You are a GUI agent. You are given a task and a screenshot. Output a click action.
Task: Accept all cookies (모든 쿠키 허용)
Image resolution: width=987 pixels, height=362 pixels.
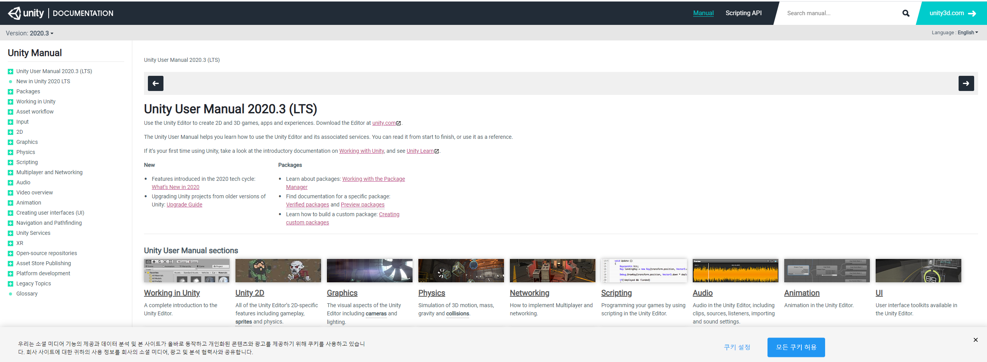796,347
